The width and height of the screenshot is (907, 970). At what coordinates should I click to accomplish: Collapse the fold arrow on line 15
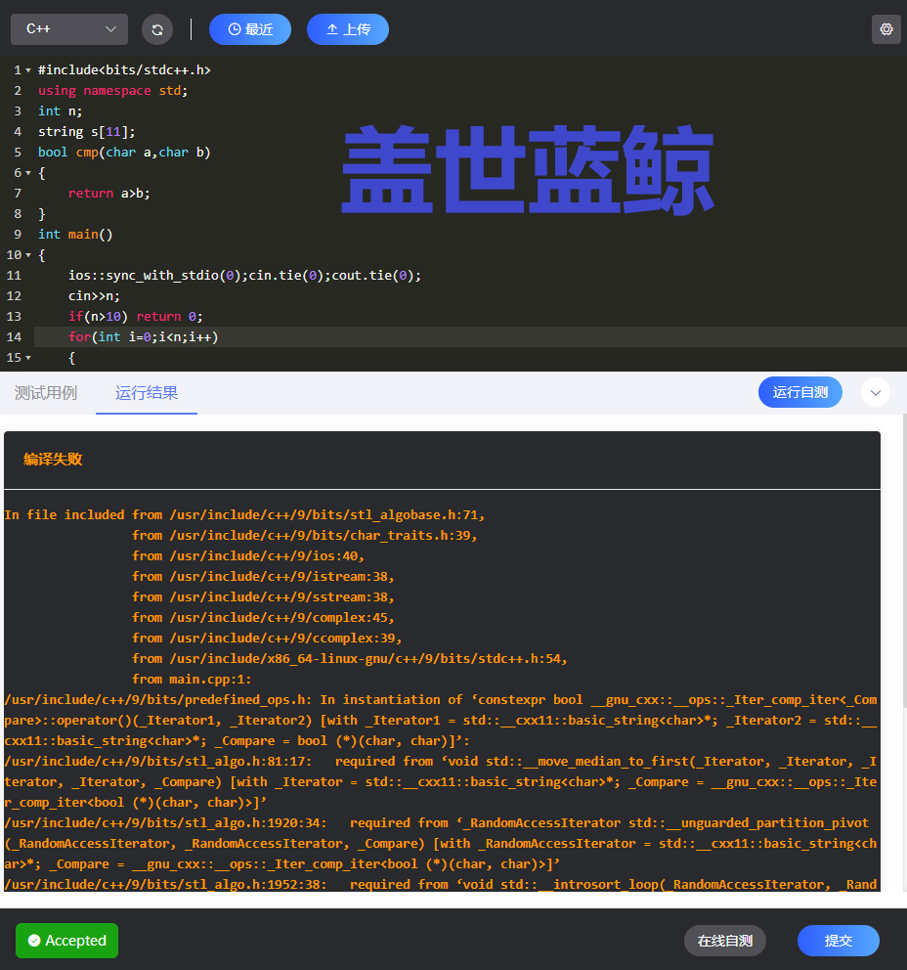[x=28, y=358]
